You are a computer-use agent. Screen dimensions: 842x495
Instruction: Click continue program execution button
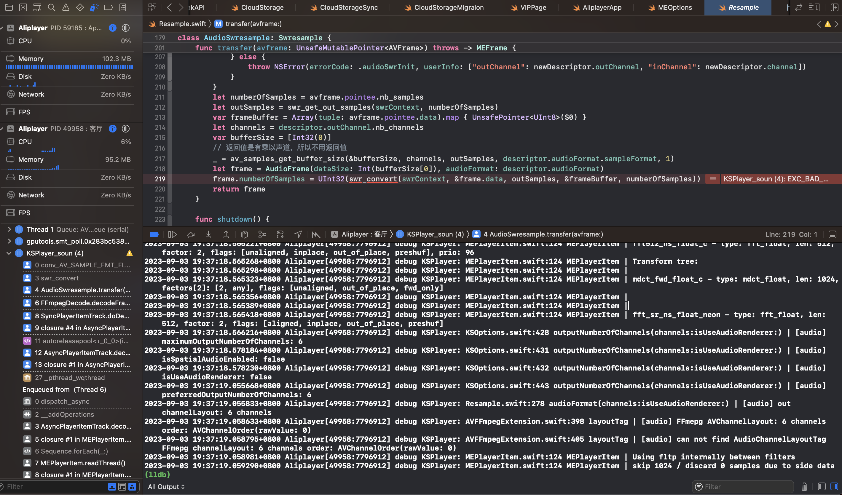click(173, 234)
